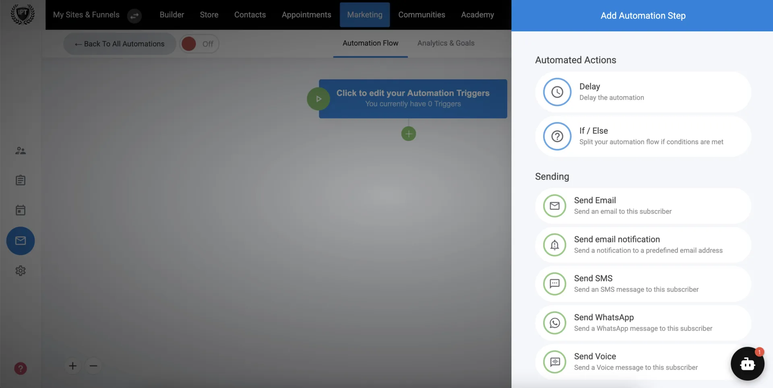The width and height of the screenshot is (773, 388).
Task: Zoom out with the minus button
Action: [x=93, y=366]
